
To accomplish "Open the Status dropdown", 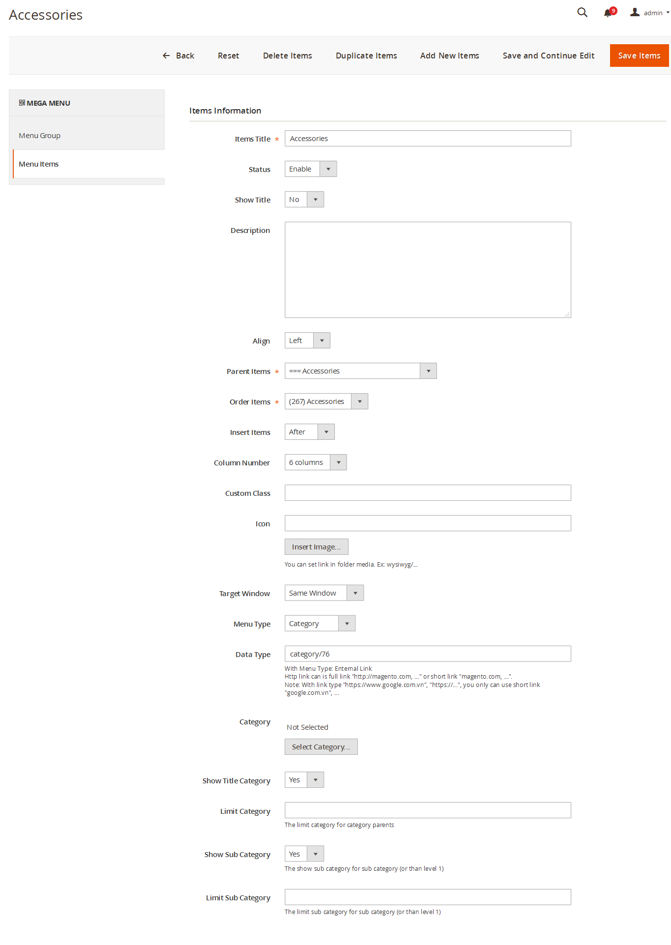I will tap(311, 169).
